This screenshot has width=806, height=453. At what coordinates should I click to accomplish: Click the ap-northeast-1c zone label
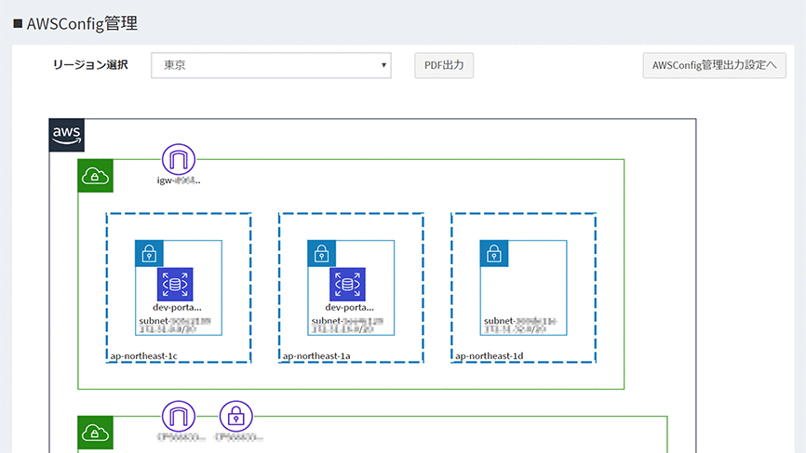click(x=143, y=356)
